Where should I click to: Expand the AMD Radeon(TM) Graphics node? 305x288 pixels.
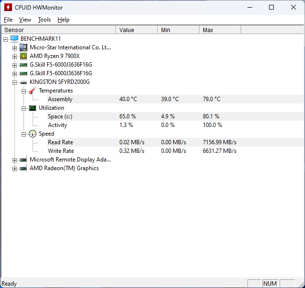pyautogui.click(x=14, y=169)
